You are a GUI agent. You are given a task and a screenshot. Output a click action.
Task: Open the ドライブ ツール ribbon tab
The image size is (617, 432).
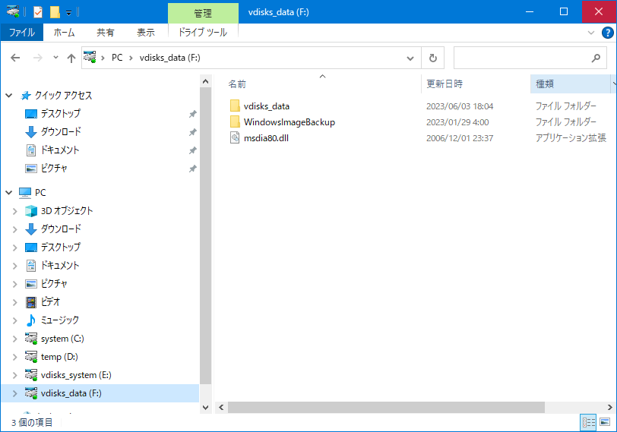point(203,32)
